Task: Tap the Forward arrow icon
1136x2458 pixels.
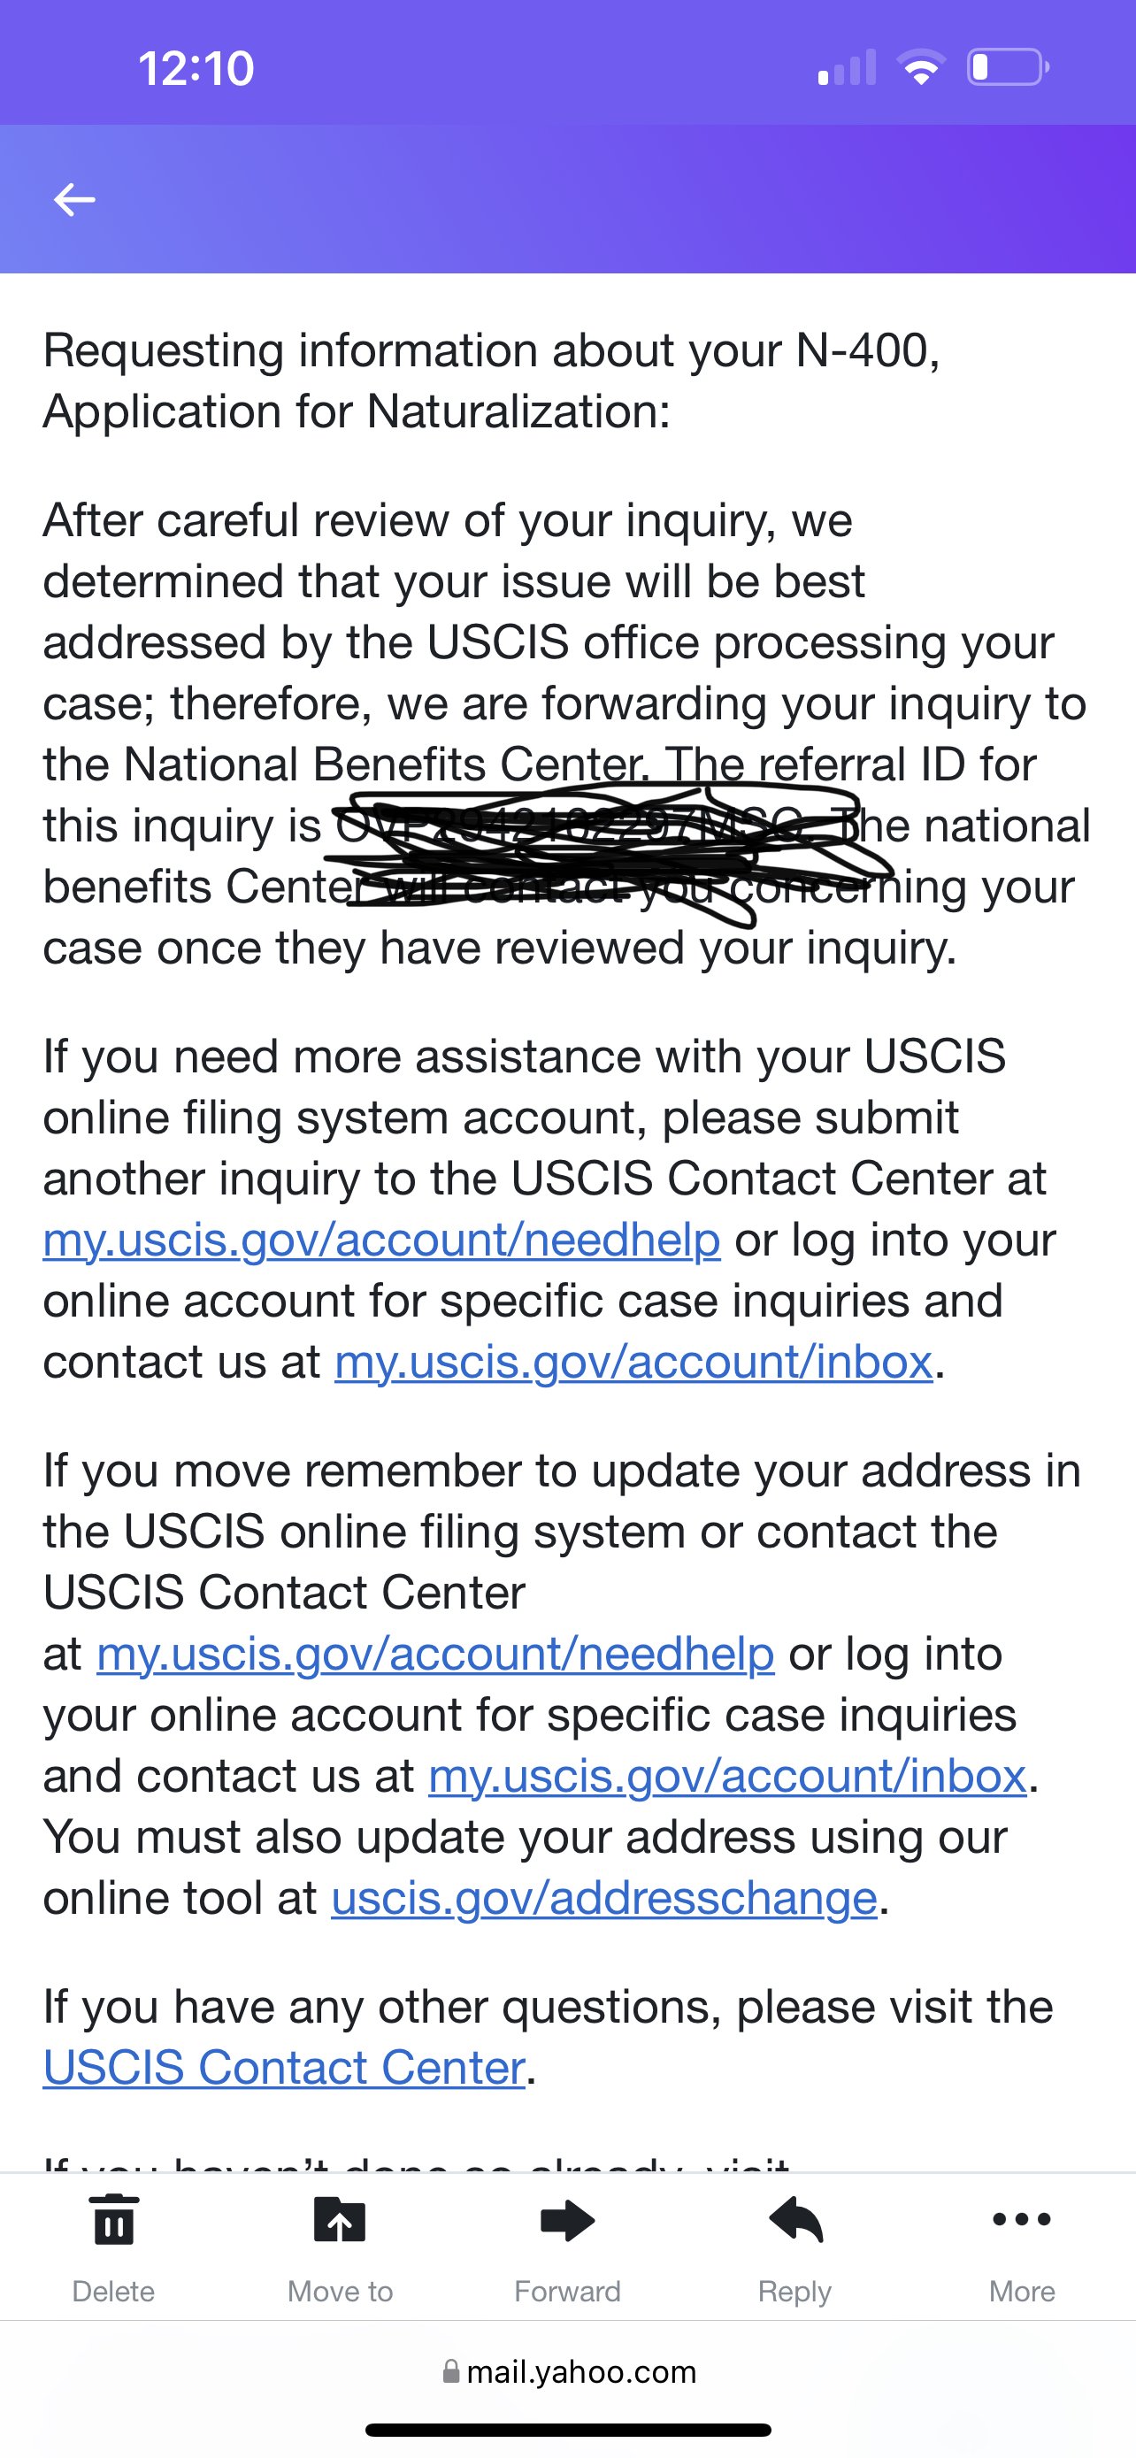Action: (x=567, y=2219)
